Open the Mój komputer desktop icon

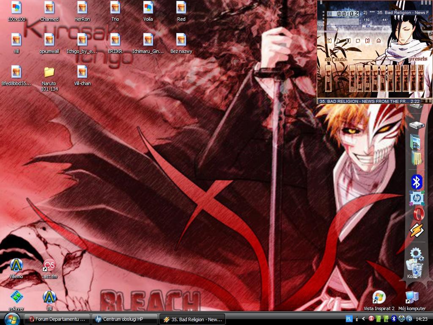click(x=412, y=301)
